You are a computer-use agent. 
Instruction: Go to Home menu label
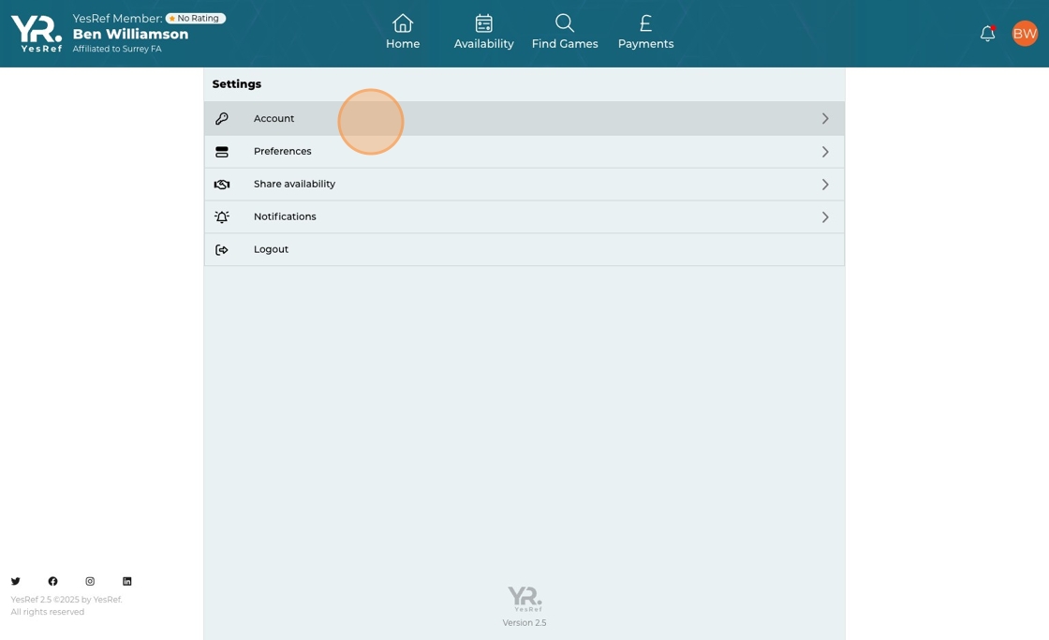403,43
